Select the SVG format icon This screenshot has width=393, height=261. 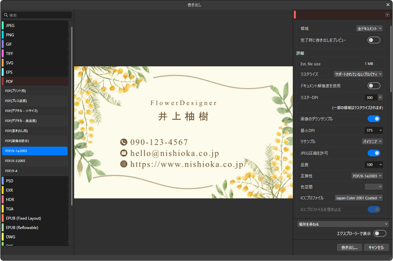[x=3, y=63]
